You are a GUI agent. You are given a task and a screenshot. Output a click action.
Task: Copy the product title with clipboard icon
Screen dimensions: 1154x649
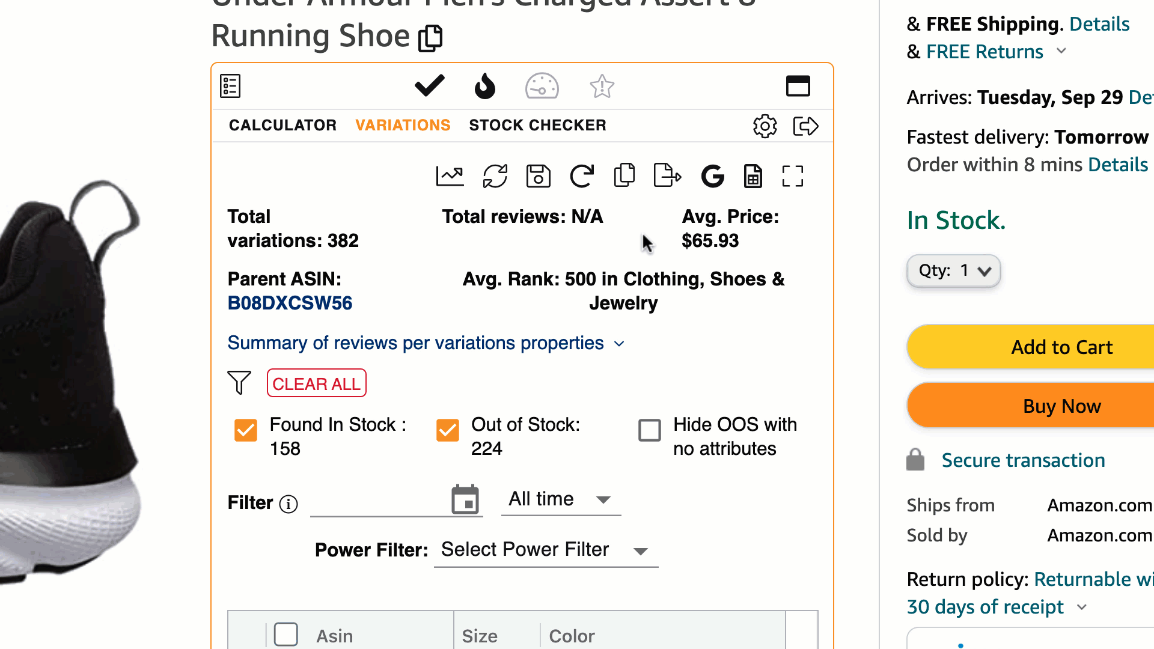click(430, 38)
